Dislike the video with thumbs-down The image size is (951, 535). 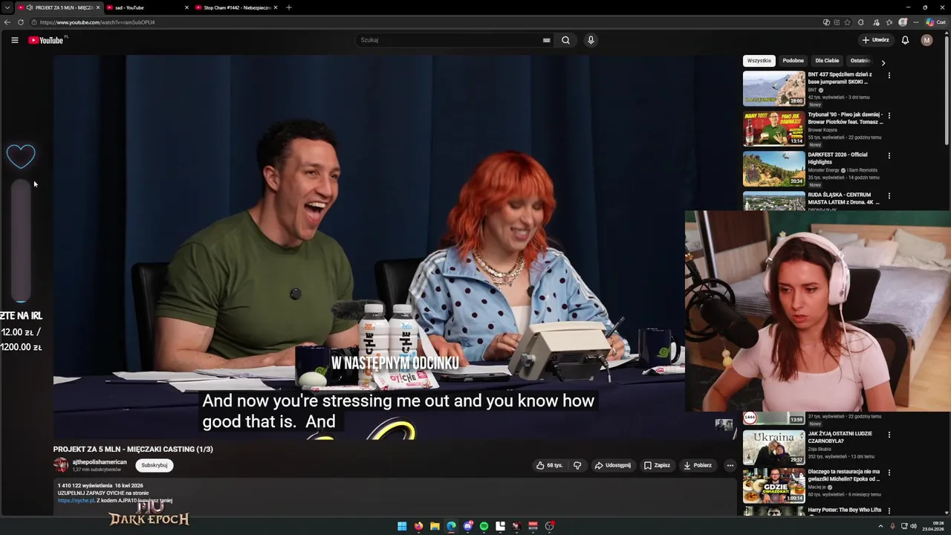tap(577, 465)
